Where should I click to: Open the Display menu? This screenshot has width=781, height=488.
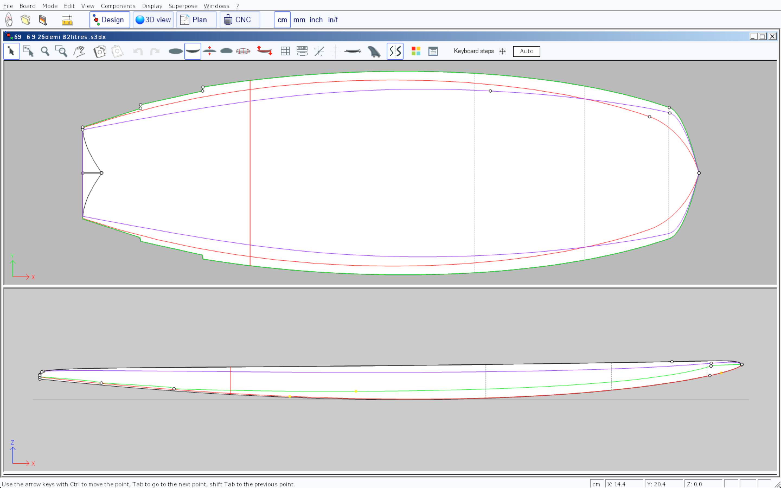coord(152,6)
